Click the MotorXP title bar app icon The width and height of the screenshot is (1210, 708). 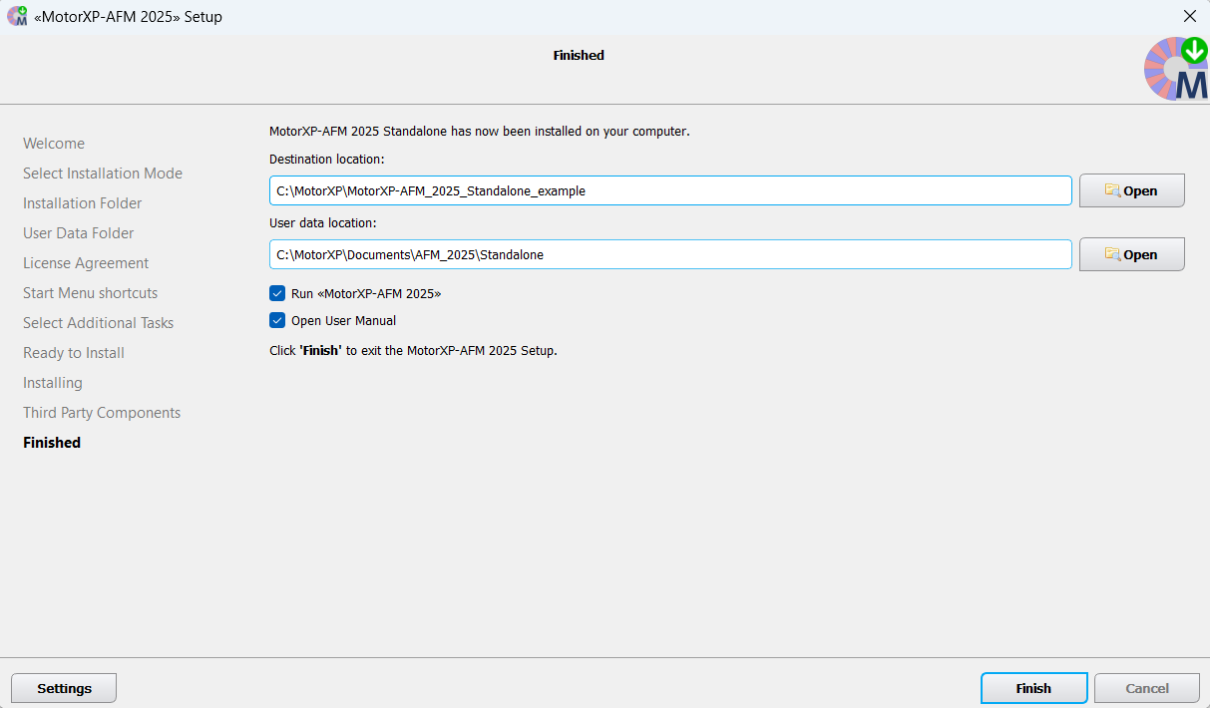(17, 16)
